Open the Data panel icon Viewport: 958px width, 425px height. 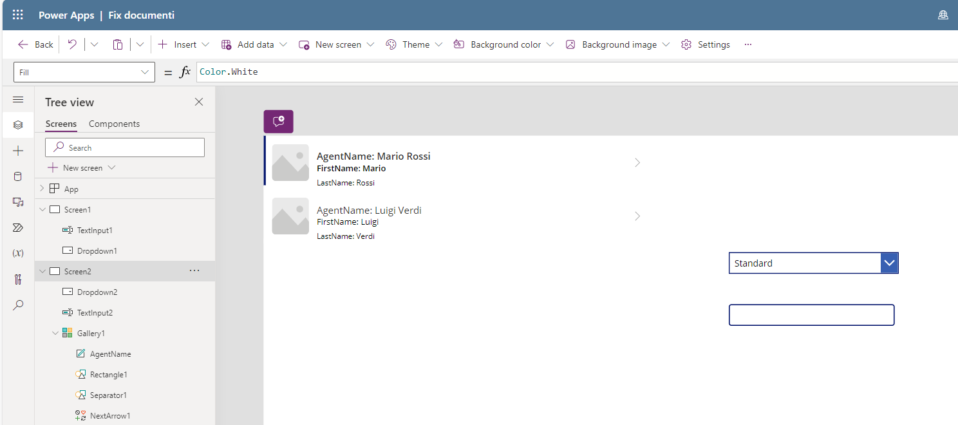pyautogui.click(x=17, y=176)
